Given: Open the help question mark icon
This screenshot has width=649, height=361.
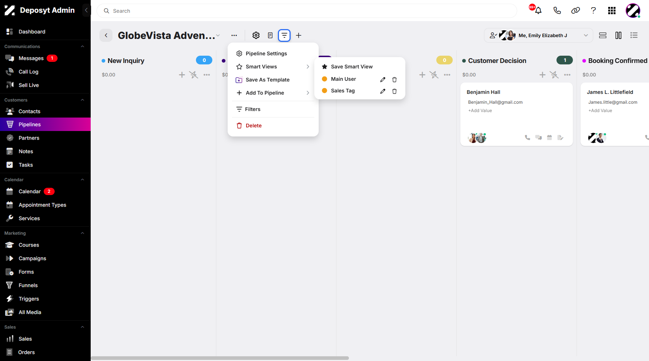Looking at the screenshot, I should pos(593,11).
